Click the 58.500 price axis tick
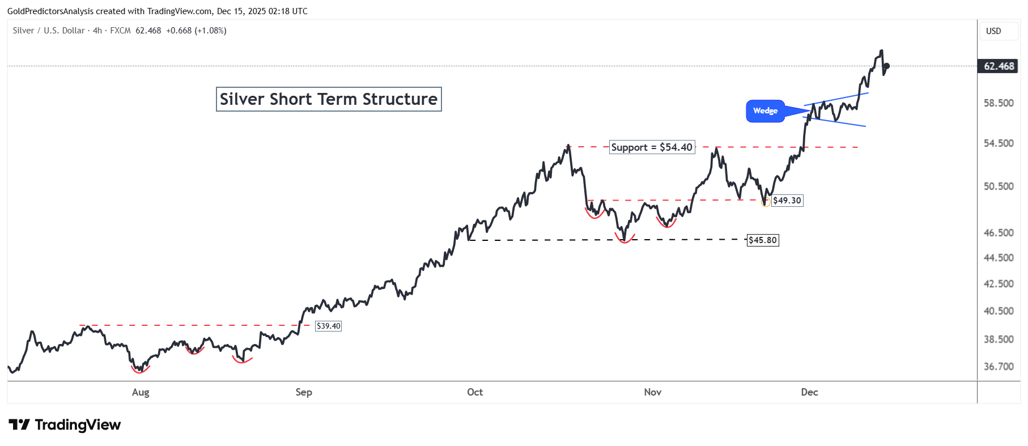Screen dimensions: 1028x446 [x=999, y=103]
